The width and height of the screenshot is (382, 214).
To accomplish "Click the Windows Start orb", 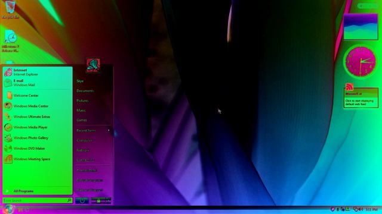I will click(x=8, y=209).
